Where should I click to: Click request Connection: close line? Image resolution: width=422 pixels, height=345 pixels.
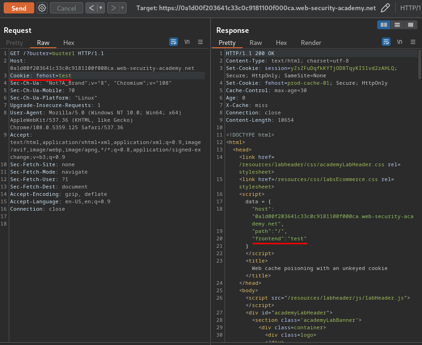(x=37, y=209)
